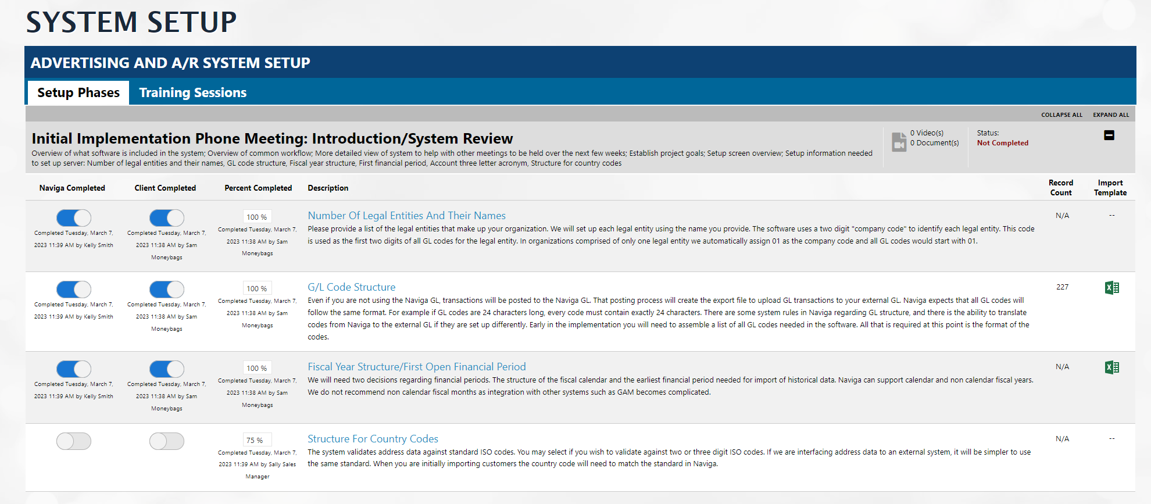Image resolution: width=1151 pixels, height=504 pixels.
Task: Click the video/document files icon
Action: (899, 141)
